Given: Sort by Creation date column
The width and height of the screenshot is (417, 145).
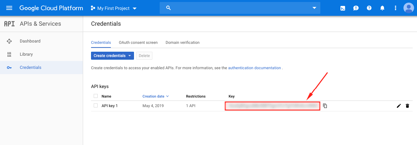Looking at the screenshot, I should (x=156, y=96).
